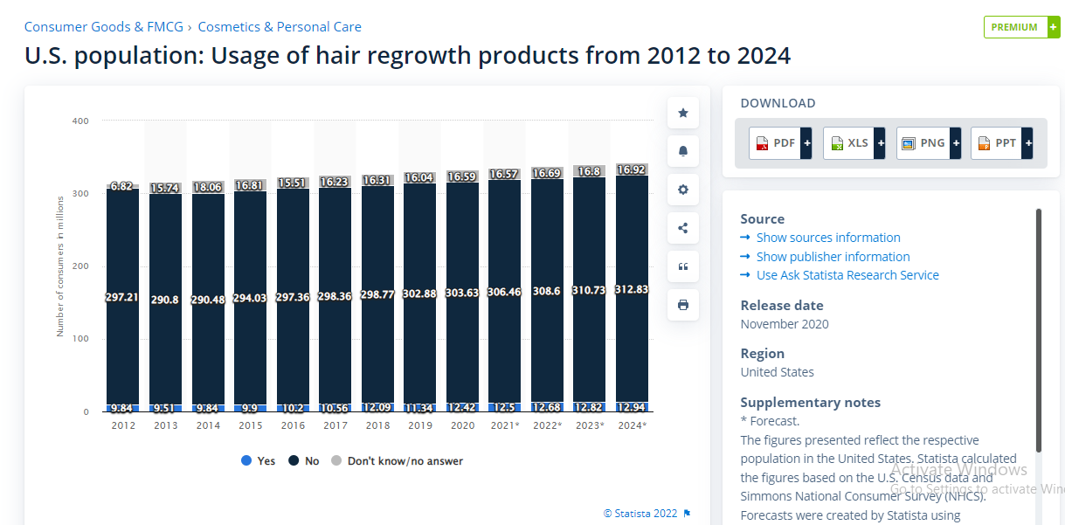Toggle the No legend series

tap(304, 460)
